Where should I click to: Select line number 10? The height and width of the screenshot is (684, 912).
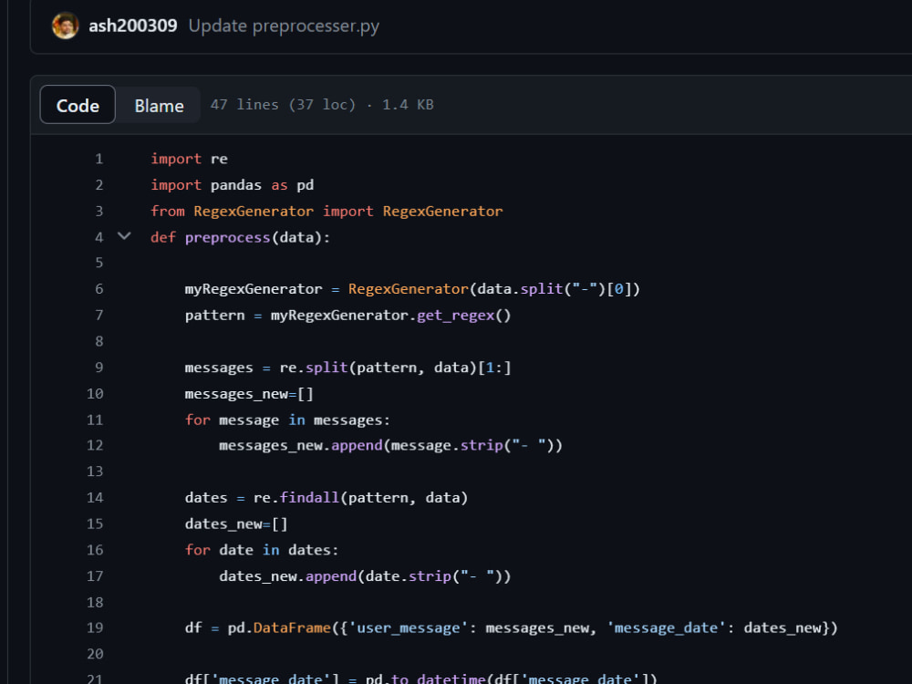pyautogui.click(x=95, y=394)
